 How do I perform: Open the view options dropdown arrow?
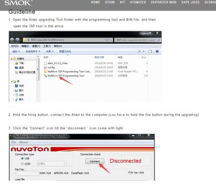pos(144,51)
